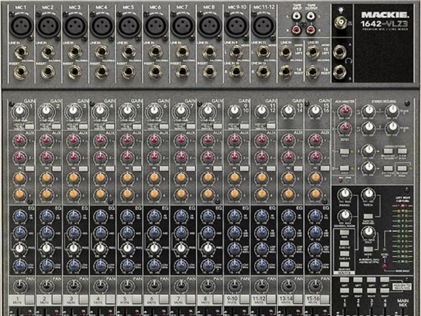The height and width of the screenshot is (316, 421).
Task: Adjust AUX MASTER send 2 knob
Action: click(x=345, y=128)
